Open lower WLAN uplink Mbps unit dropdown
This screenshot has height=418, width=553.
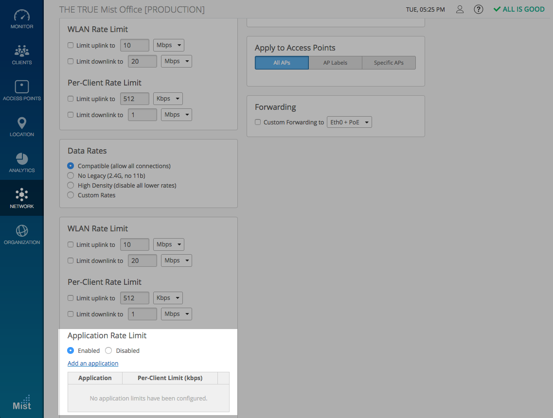(169, 244)
